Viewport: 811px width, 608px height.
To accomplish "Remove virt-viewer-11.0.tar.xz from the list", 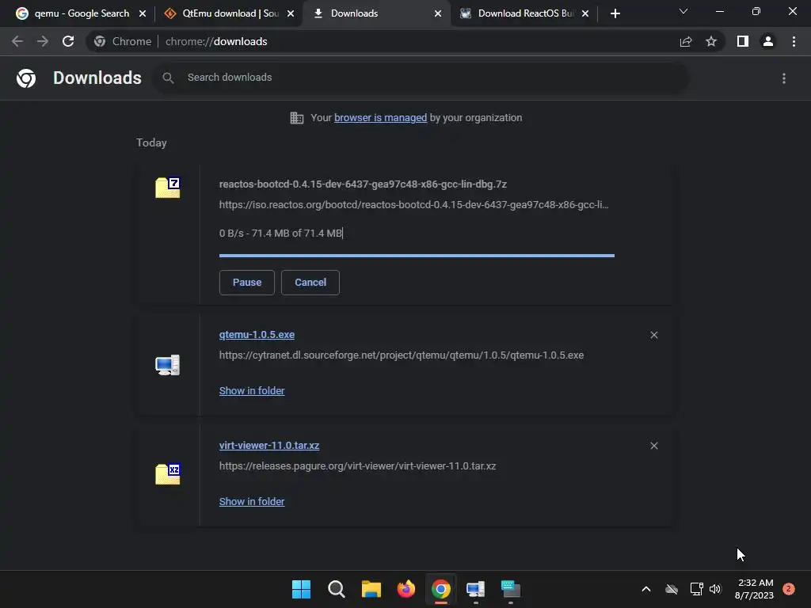I will coord(653,446).
